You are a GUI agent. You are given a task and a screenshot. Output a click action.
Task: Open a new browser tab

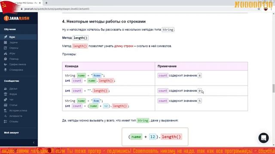point(46,3)
